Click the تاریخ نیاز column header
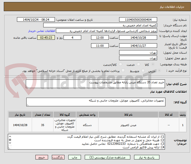The image size is (191, 164). pyautogui.click(x=20, y=115)
